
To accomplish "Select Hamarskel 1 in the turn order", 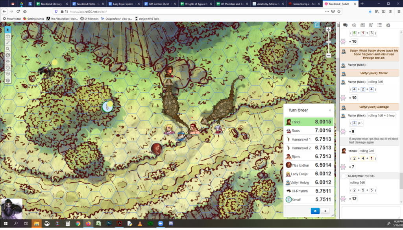I will [309, 139].
